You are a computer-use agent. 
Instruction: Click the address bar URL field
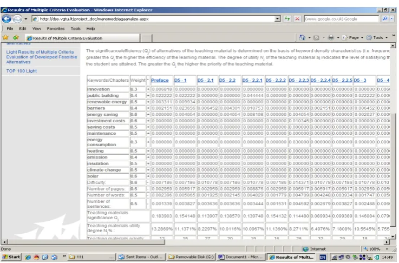[153, 19]
